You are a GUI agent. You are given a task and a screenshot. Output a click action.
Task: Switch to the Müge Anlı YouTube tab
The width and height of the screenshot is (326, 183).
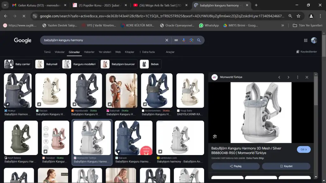pos(160,5)
